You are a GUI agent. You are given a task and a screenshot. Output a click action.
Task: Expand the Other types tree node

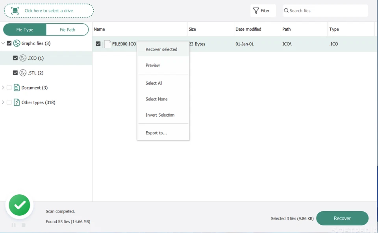pos(3,103)
